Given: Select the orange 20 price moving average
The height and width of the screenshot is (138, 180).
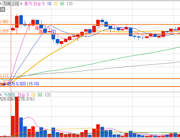Looking at the screenshot, I should pyautogui.click(x=55, y=4).
